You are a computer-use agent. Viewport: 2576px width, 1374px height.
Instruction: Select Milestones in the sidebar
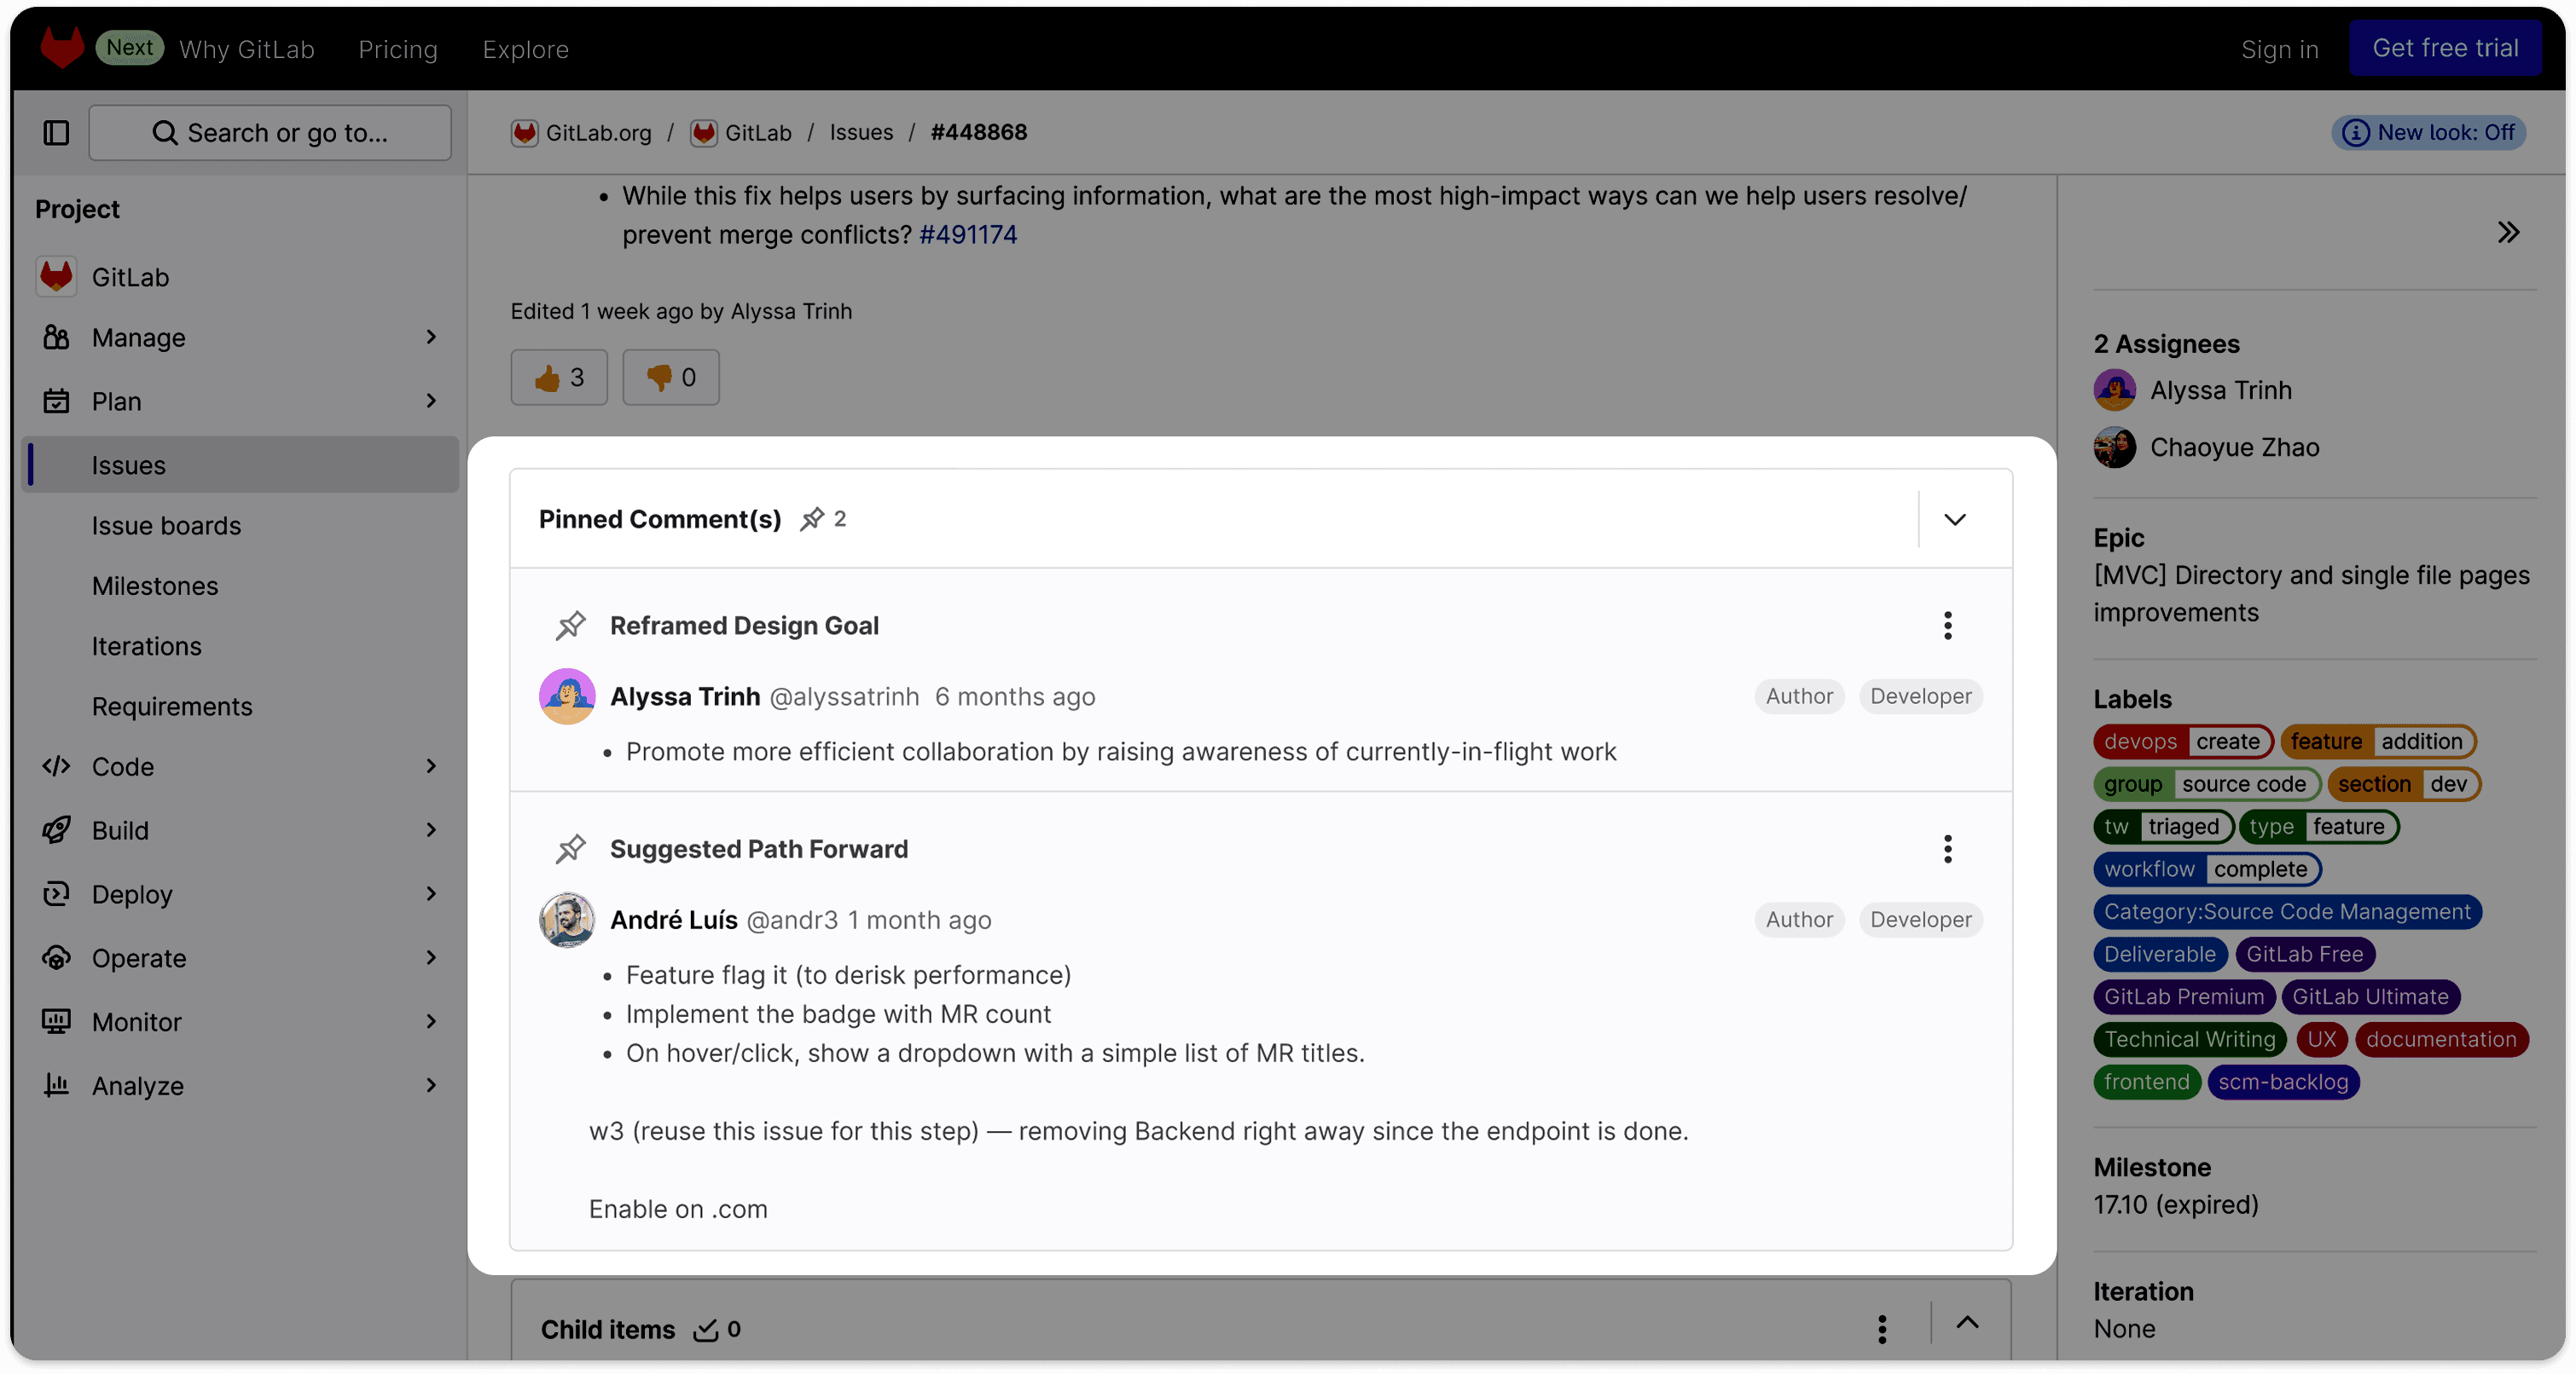point(155,586)
